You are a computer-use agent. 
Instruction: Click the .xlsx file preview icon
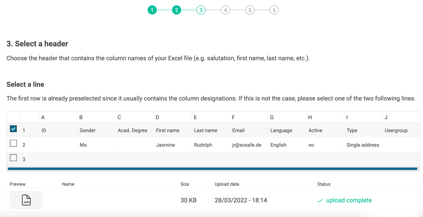(x=26, y=200)
